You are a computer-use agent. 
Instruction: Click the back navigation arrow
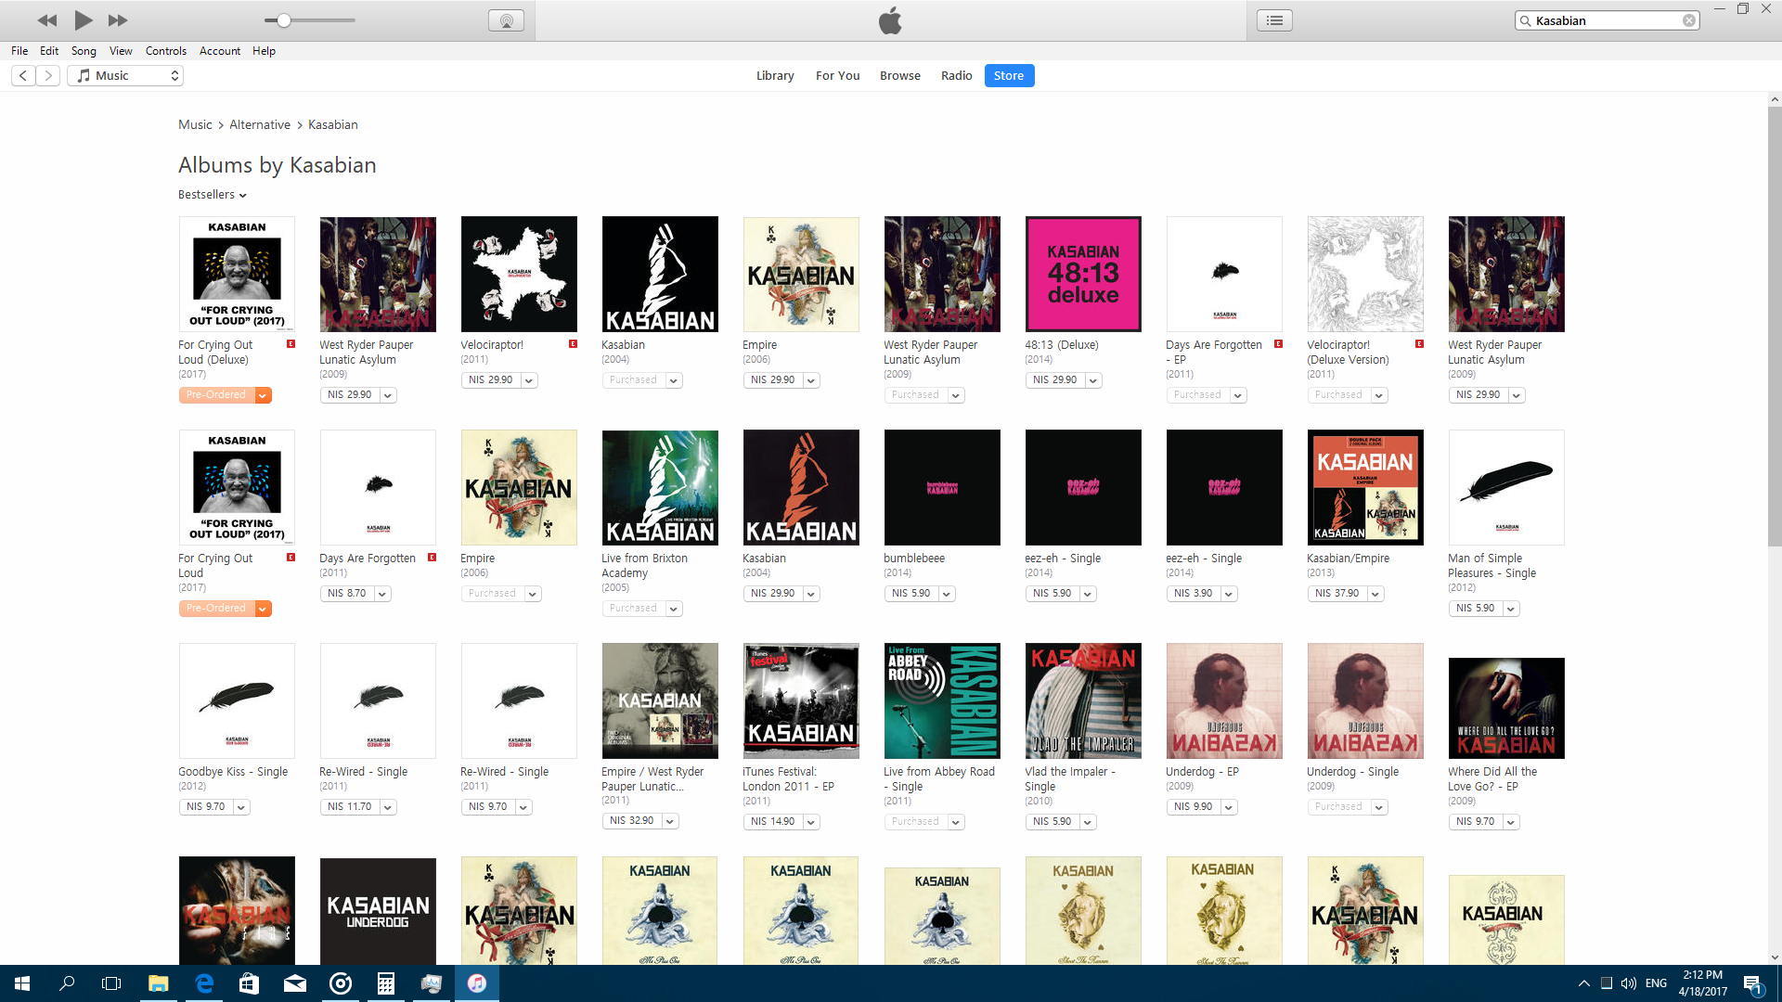point(22,75)
